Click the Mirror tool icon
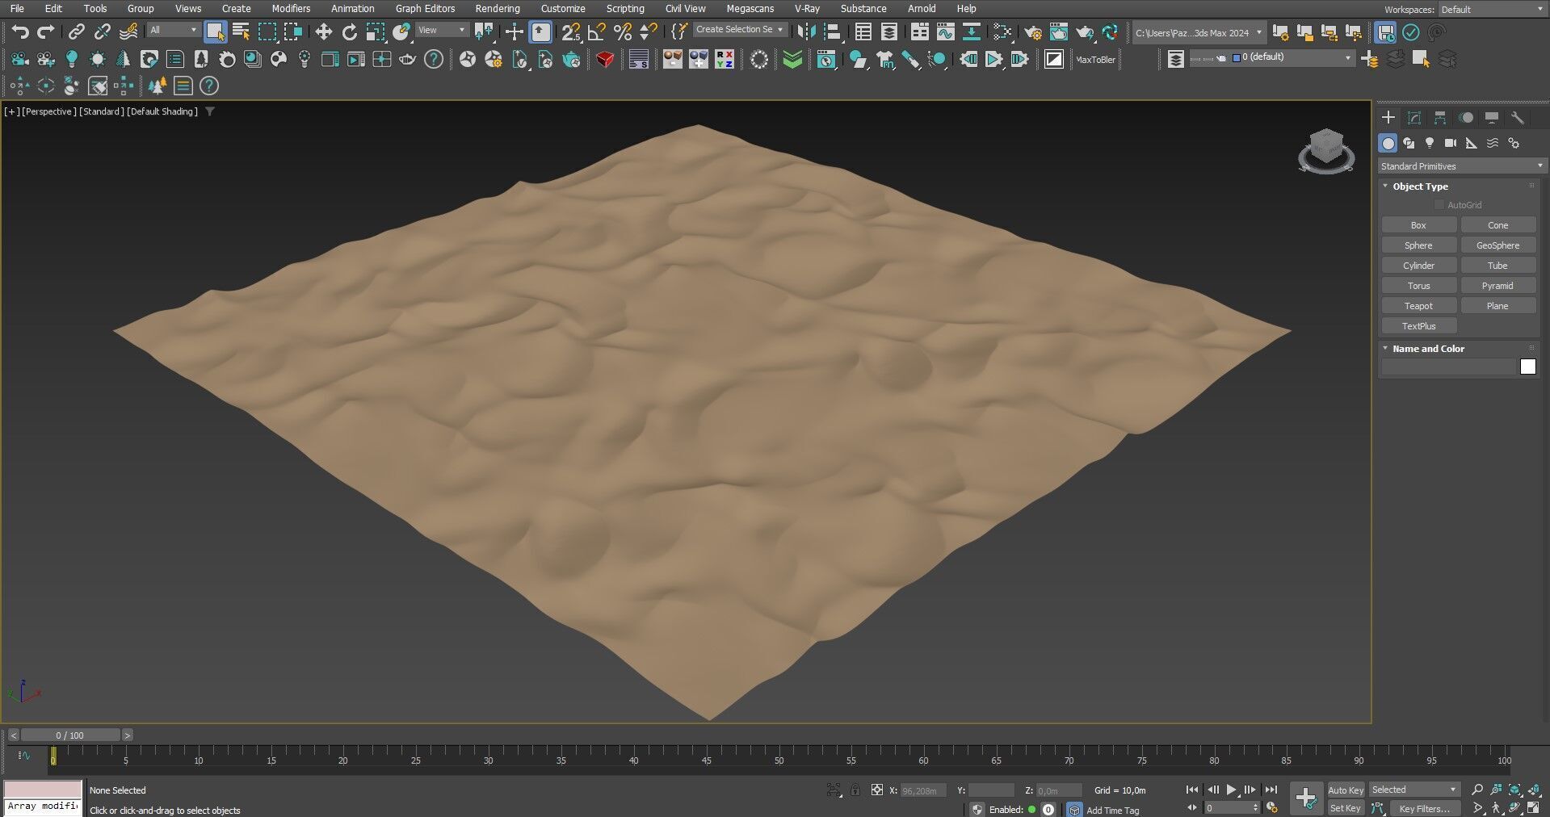The height and width of the screenshot is (817, 1550). (805, 32)
